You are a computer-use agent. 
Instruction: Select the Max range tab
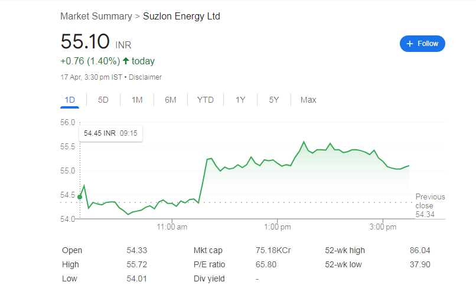308,100
